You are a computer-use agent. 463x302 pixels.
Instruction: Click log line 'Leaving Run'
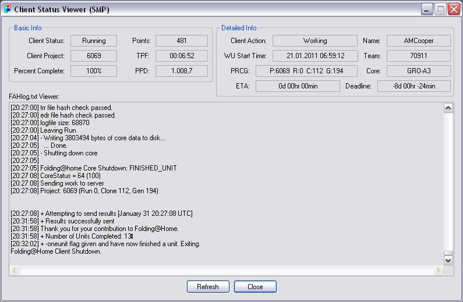click(44, 130)
